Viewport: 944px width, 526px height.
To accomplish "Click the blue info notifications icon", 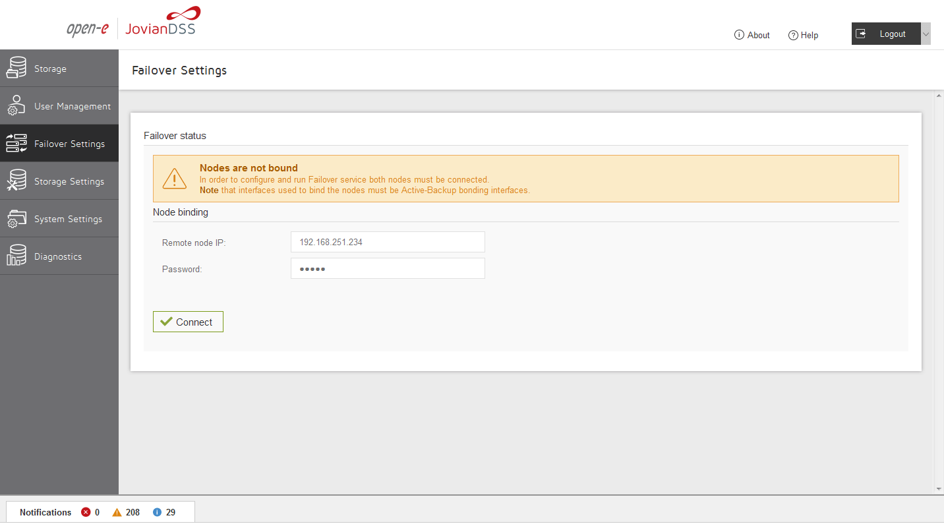I will pos(157,512).
